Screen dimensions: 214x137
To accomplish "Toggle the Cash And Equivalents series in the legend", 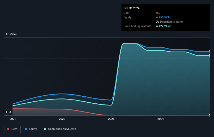I will click(60, 129).
